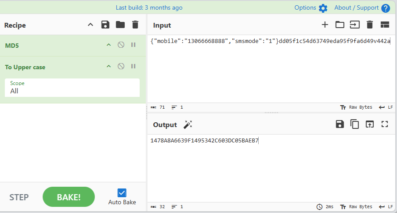
Task: Collapse the Recipe panel chevron
Action: [x=90, y=25]
